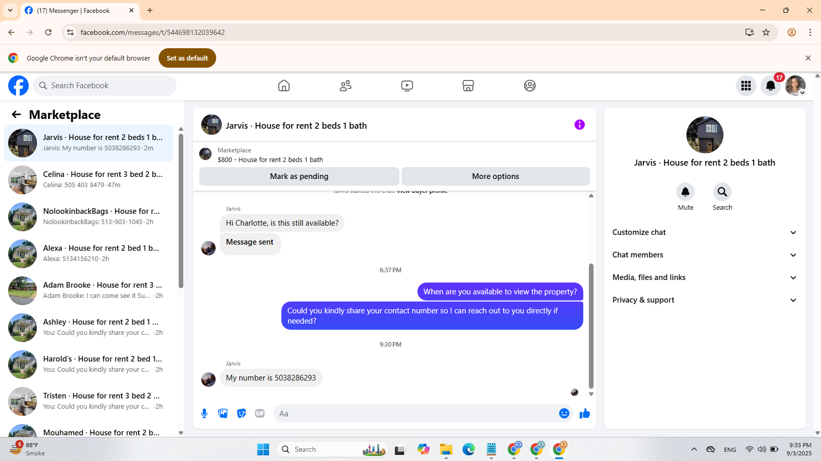Click the Aa message input field

416,413
